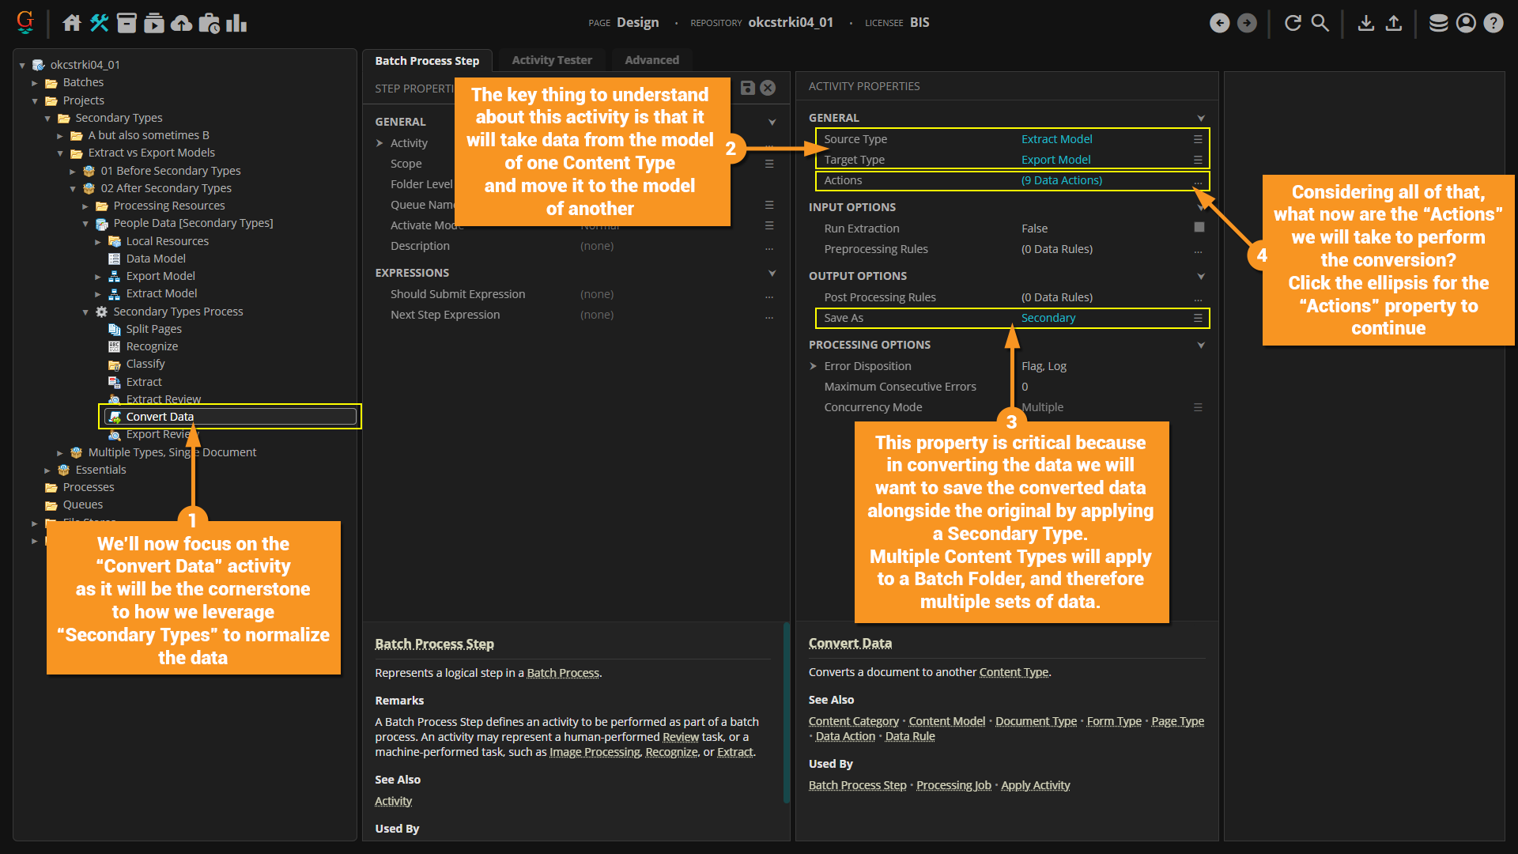The height and width of the screenshot is (854, 1518).
Task: Switch to the Advanced tab
Action: [651, 60]
